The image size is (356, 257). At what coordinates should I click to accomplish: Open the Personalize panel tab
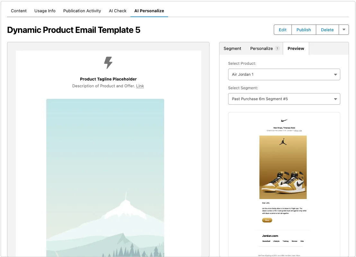(x=261, y=49)
